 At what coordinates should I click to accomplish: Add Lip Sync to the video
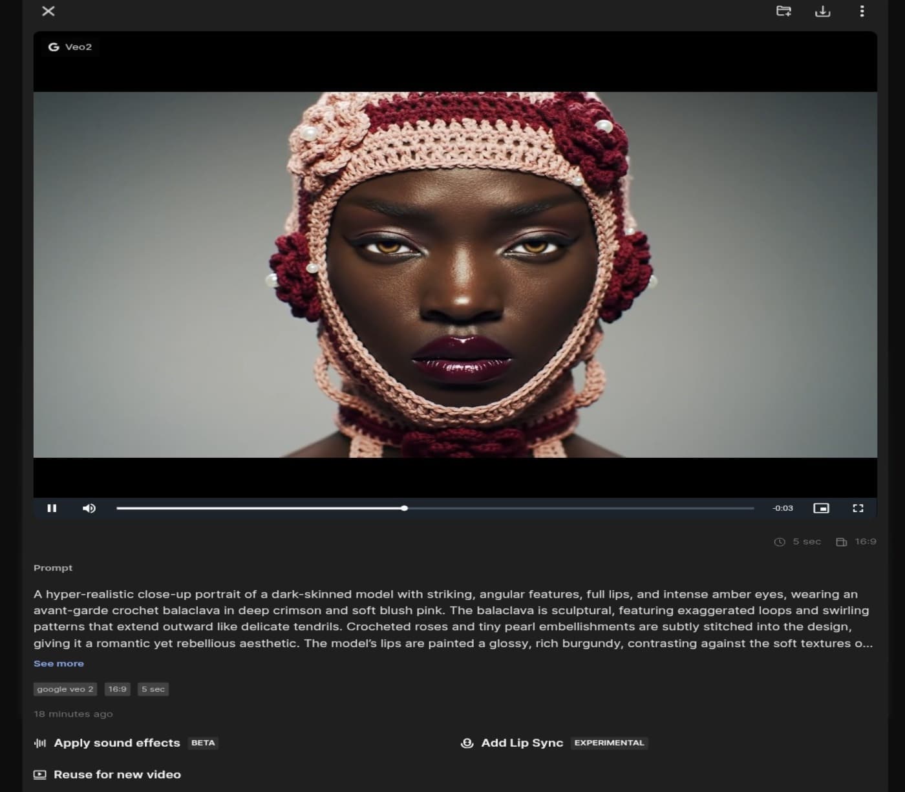522,743
